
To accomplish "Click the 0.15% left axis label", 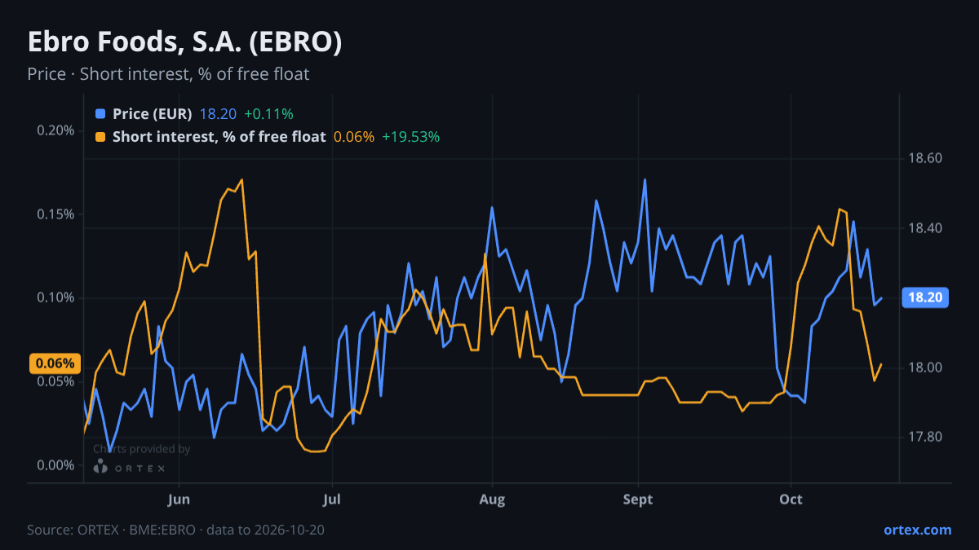I will (x=56, y=214).
